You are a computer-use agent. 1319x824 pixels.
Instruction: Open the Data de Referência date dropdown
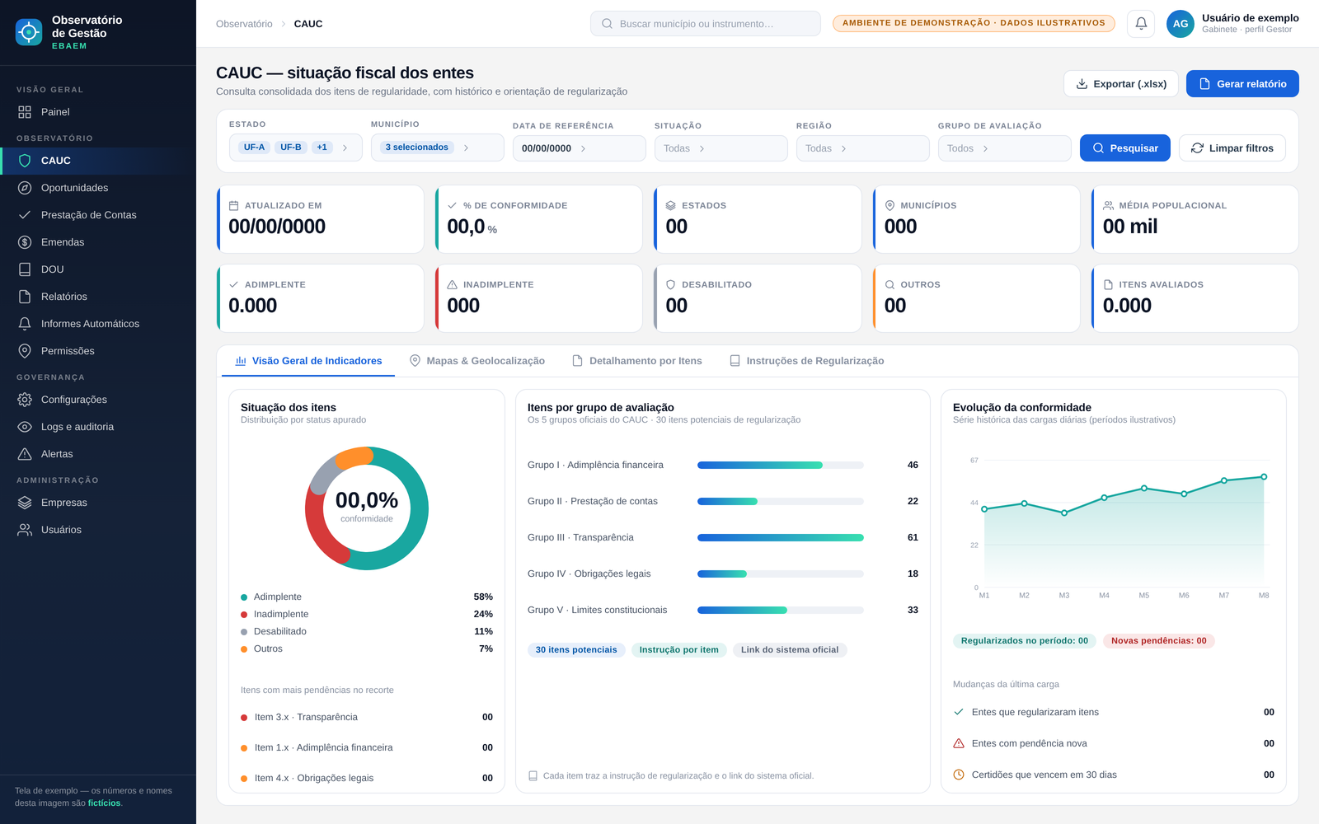580,148
